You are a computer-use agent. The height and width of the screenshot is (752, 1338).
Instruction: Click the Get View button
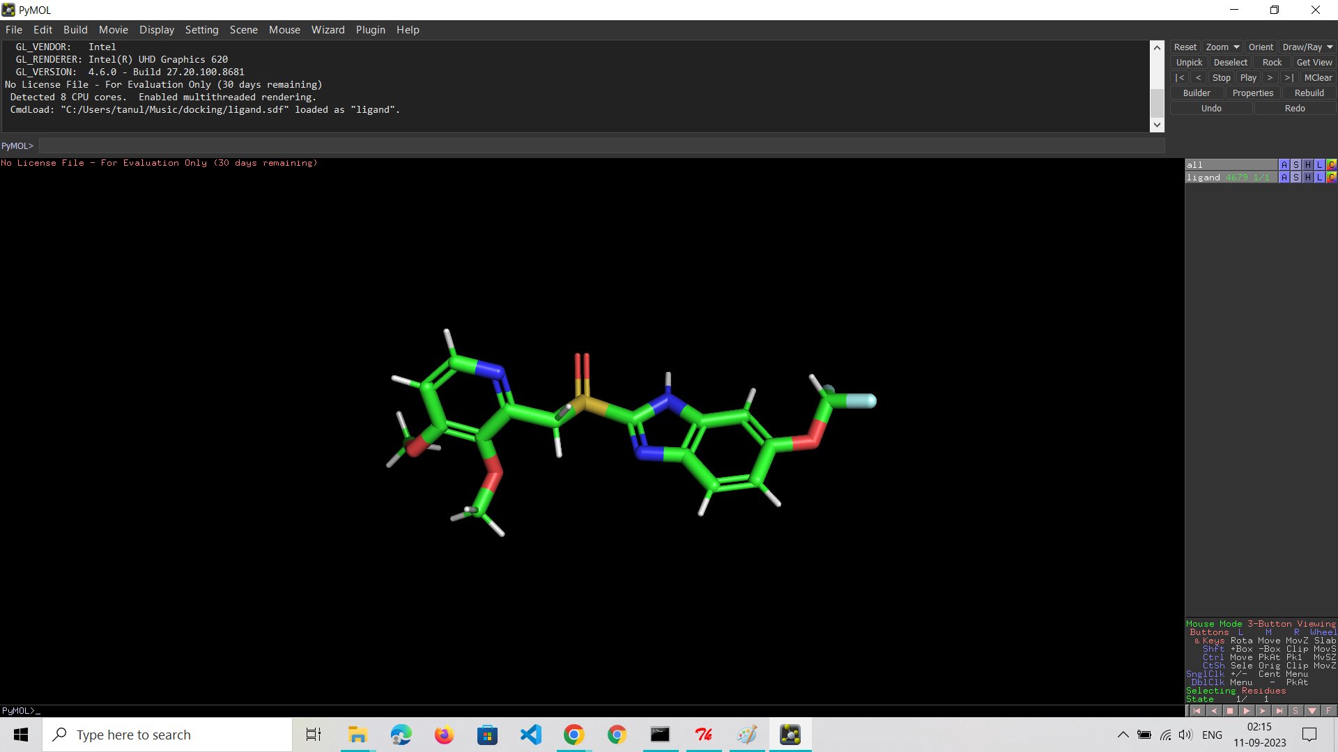click(x=1314, y=63)
